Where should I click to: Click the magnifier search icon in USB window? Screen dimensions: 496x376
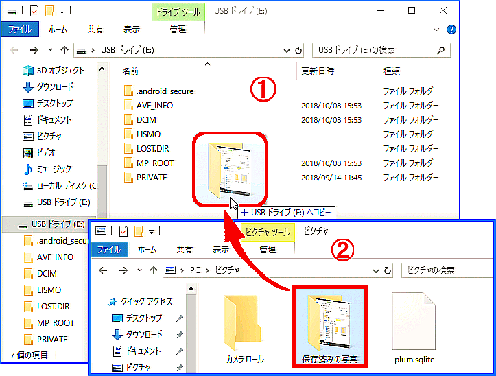tap(440, 50)
